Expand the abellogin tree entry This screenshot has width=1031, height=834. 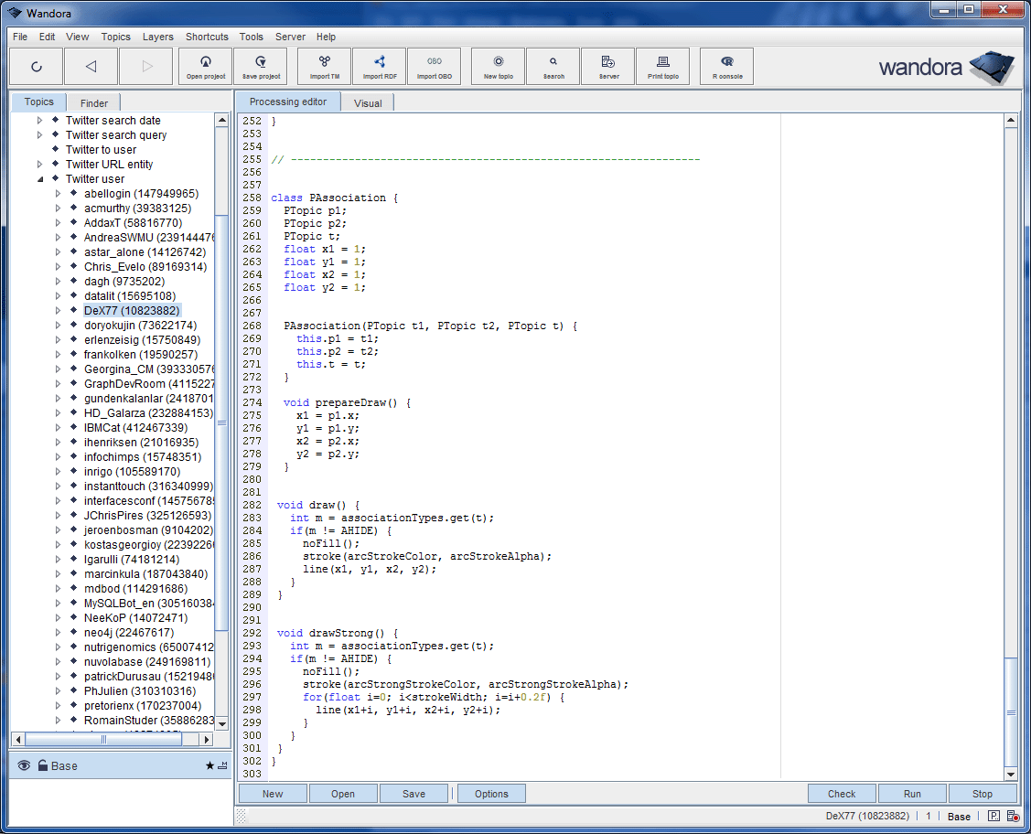click(57, 193)
